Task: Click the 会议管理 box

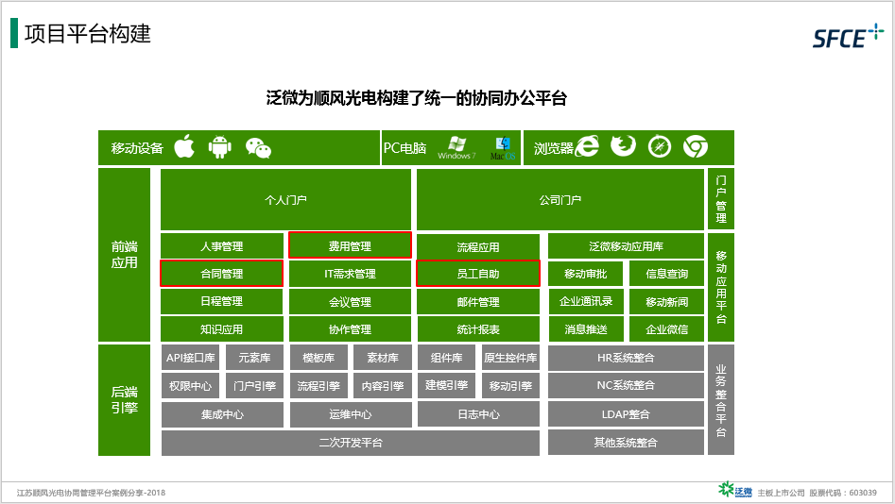Action: 350,302
